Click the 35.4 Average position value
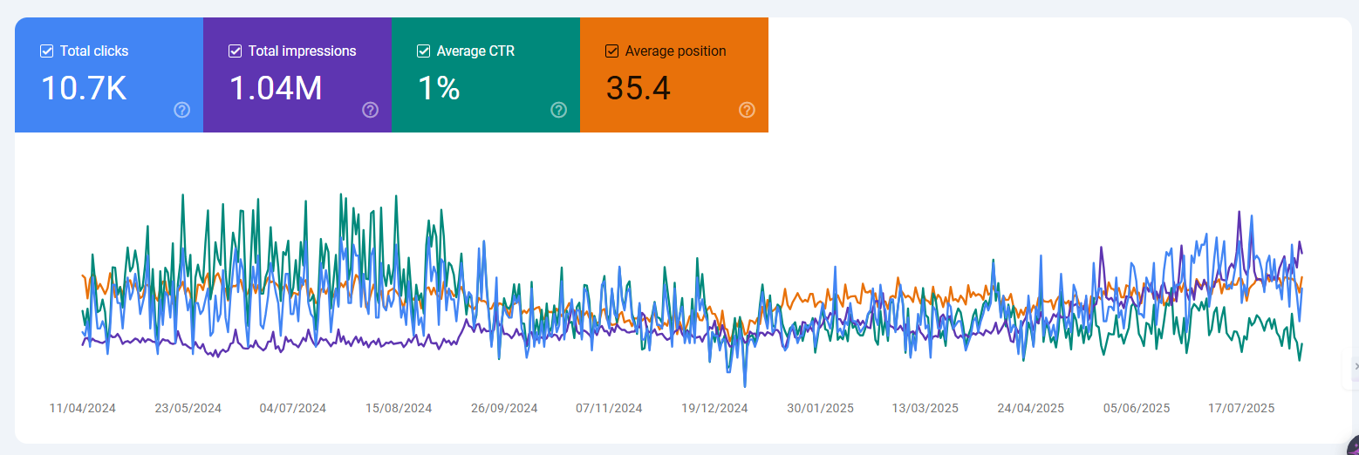The image size is (1359, 455). (x=639, y=88)
